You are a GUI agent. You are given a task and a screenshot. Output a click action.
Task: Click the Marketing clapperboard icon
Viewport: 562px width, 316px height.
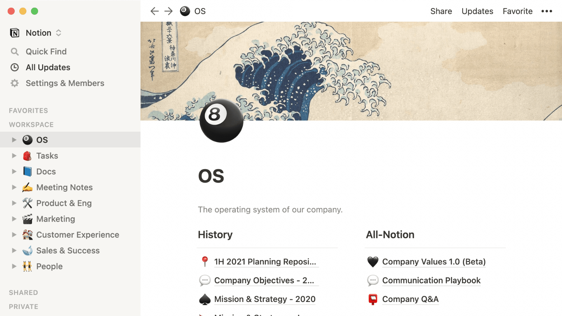[27, 219]
